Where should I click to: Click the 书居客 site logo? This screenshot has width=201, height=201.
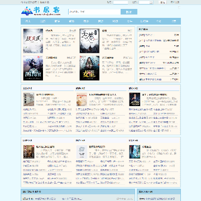click(x=41, y=11)
